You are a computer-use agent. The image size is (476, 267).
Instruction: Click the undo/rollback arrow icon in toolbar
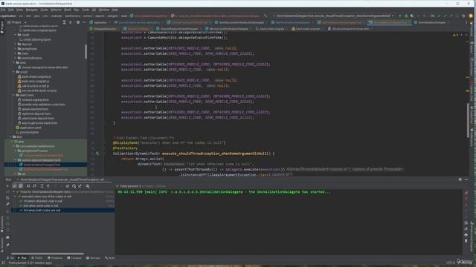click(x=463, y=16)
